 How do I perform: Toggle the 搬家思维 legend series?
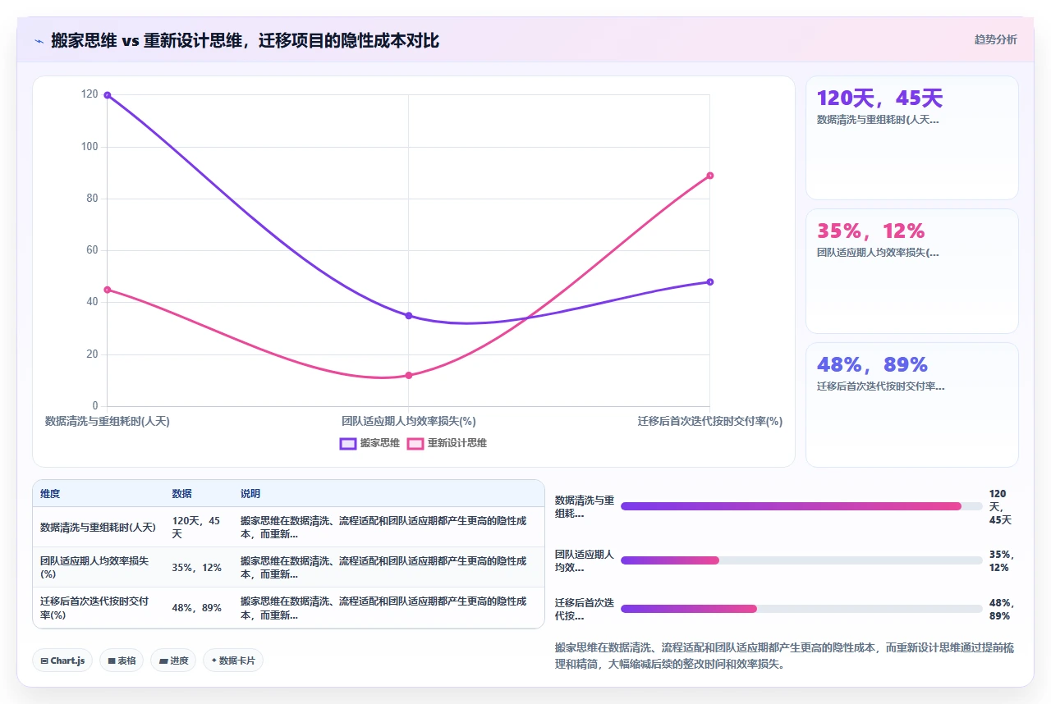click(x=369, y=443)
